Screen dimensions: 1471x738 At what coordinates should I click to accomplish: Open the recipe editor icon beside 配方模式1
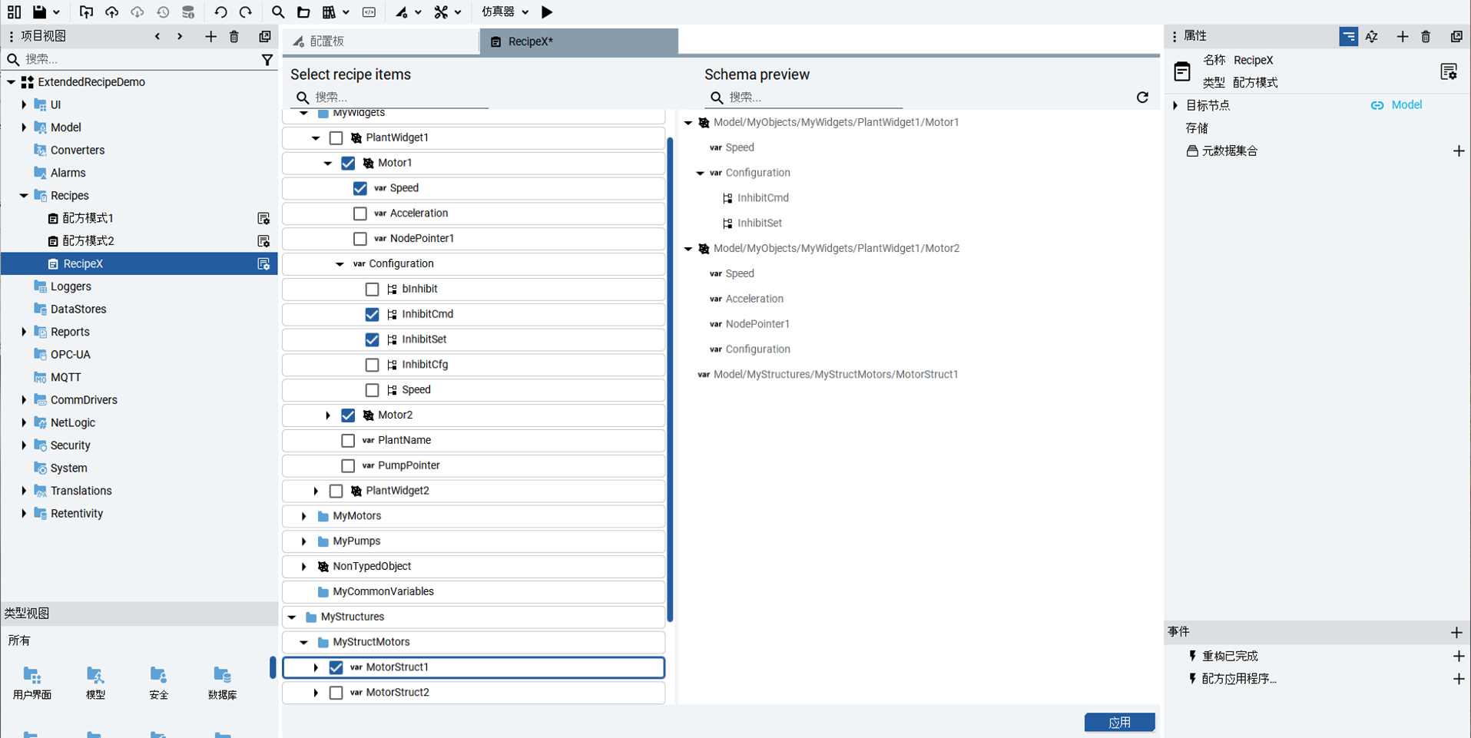click(x=263, y=219)
